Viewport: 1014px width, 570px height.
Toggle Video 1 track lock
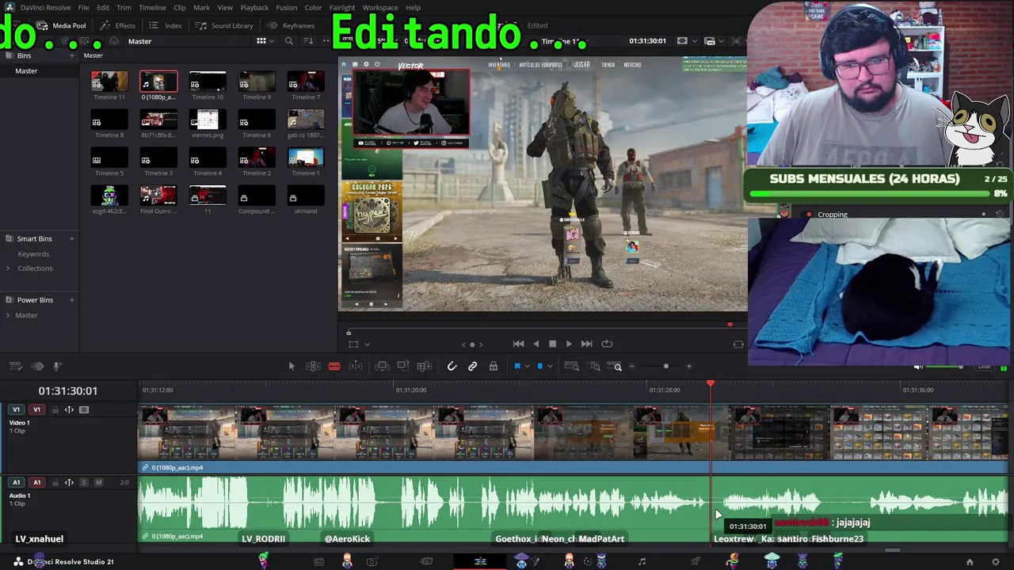pos(55,410)
